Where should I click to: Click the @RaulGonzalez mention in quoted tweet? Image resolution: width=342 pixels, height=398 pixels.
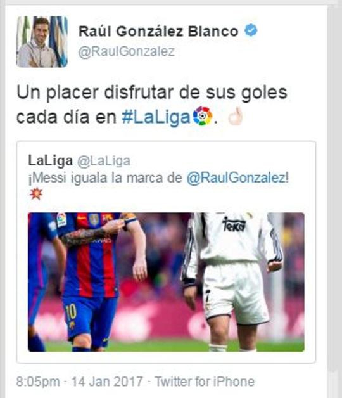tap(237, 177)
